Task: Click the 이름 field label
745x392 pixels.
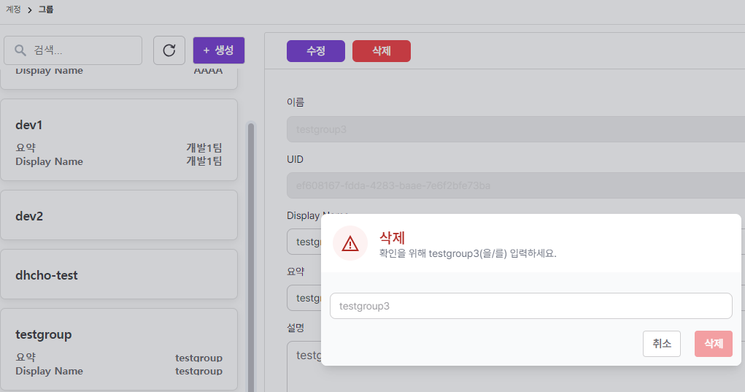Action: click(x=296, y=101)
